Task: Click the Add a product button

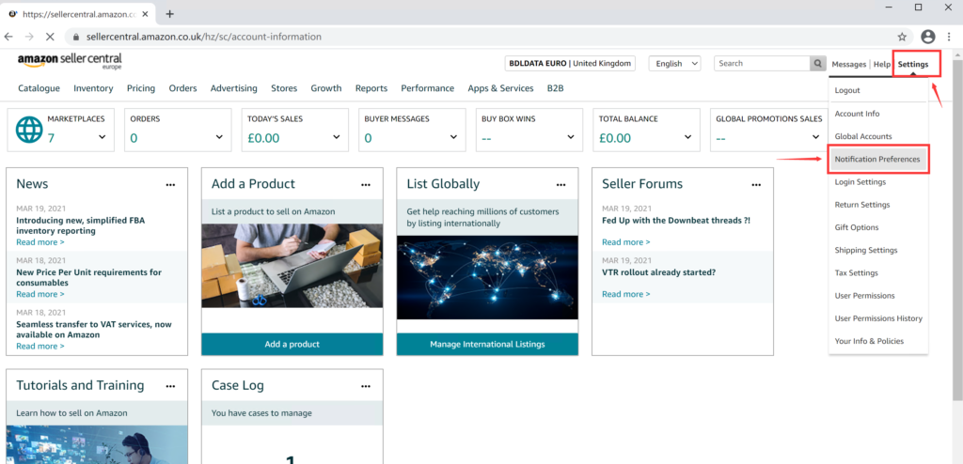Action: point(292,345)
